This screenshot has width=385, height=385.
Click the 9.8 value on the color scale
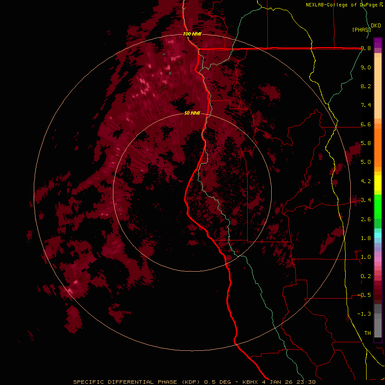pyautogui.click(x=366, y=48)
